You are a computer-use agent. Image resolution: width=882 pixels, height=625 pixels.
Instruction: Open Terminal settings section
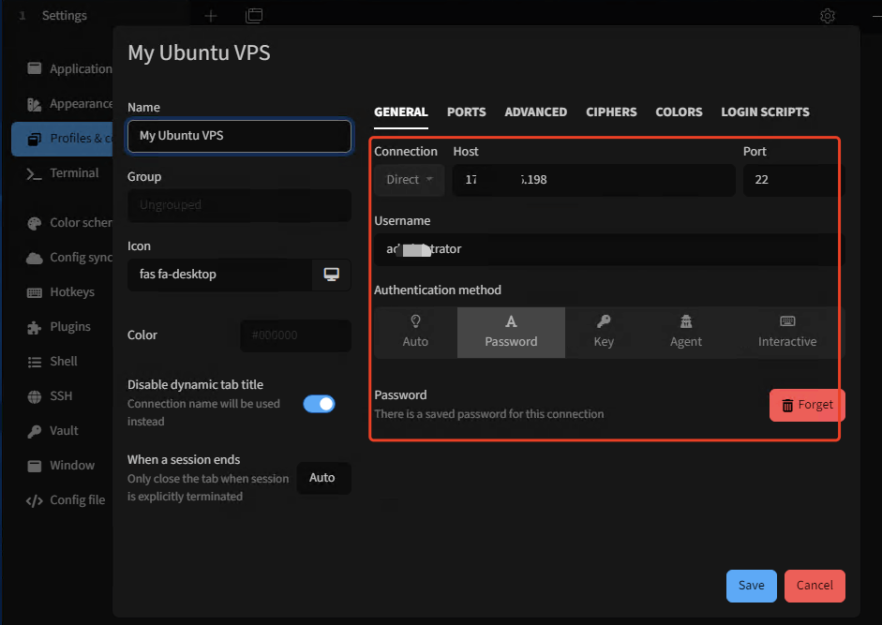pyautogui.click(x=63, y=173)
